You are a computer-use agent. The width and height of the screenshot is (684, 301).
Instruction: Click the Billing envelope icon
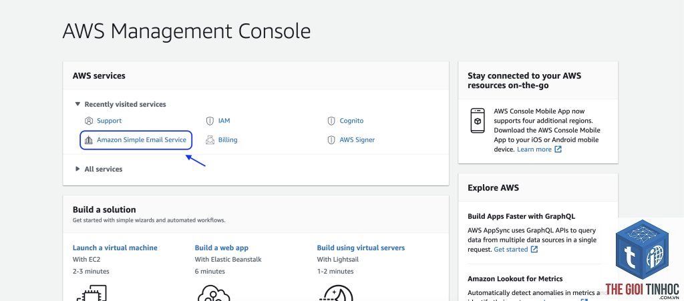click(210, 140)
